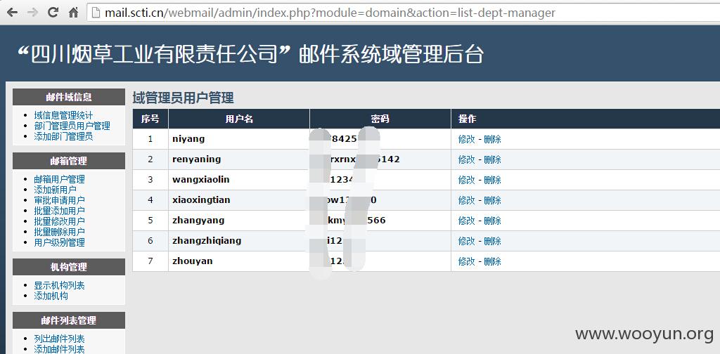Open 邮箱用户管理 link
720x354 pixels.
59,179
